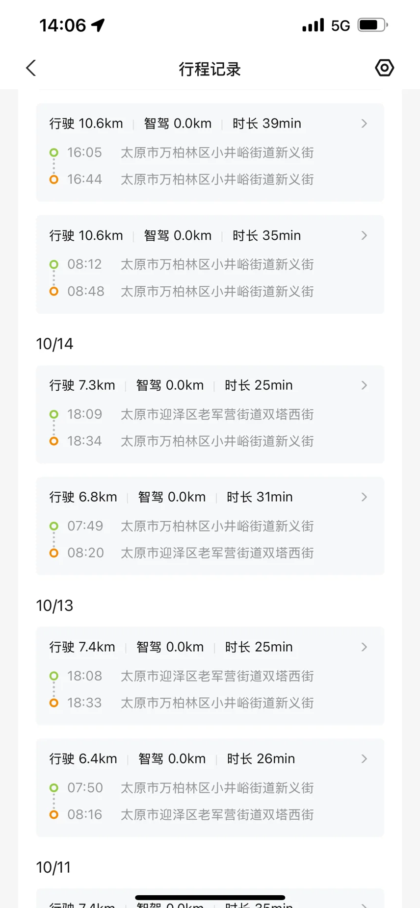Tap orange end marker at 08:20

coord(54,553)
